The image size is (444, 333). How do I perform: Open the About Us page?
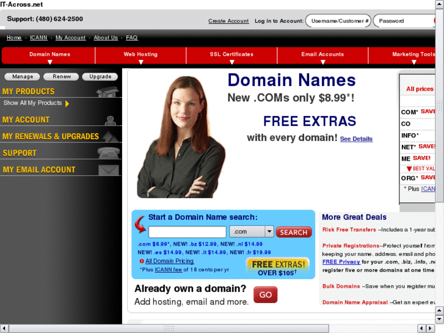[106, 37]
